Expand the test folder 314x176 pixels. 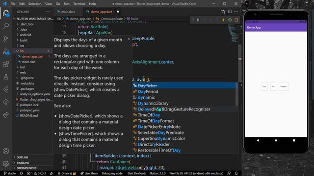23,67
